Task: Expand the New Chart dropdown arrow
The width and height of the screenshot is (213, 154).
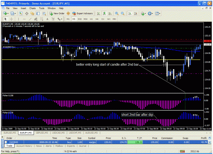Action: coord(8,14)
